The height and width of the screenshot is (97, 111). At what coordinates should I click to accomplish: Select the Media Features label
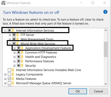click(26, 79)
